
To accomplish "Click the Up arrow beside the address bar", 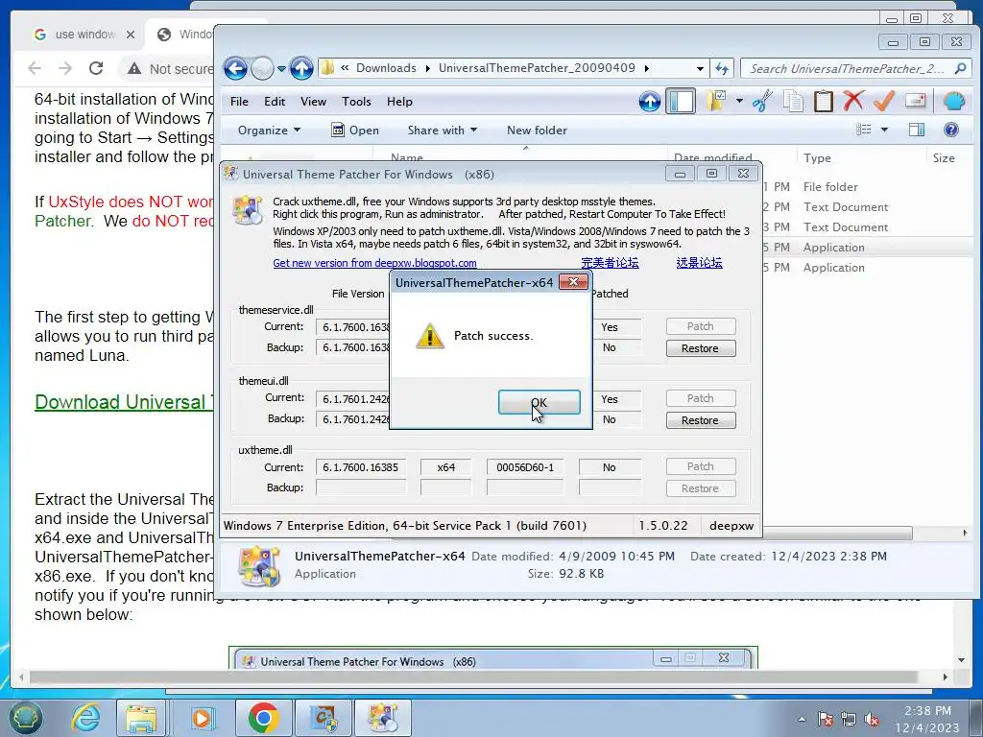I will [301, 68].
